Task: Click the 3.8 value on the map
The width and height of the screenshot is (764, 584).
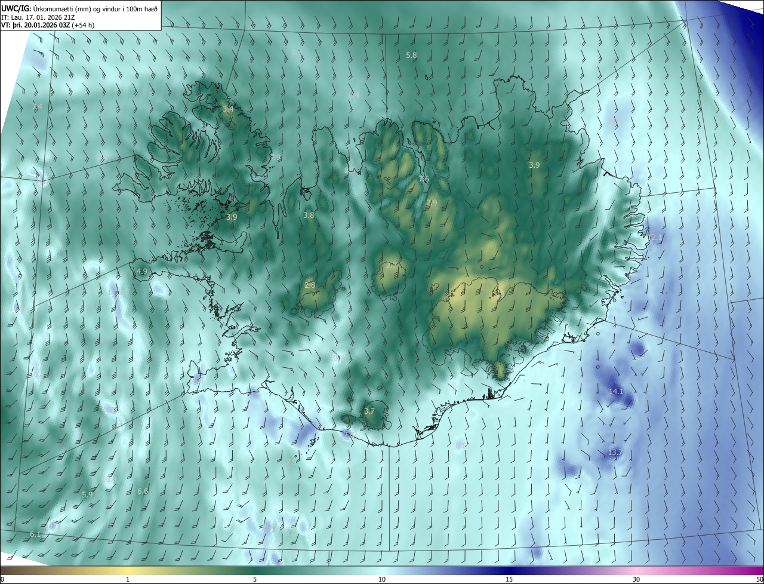Action: (309, 215)
